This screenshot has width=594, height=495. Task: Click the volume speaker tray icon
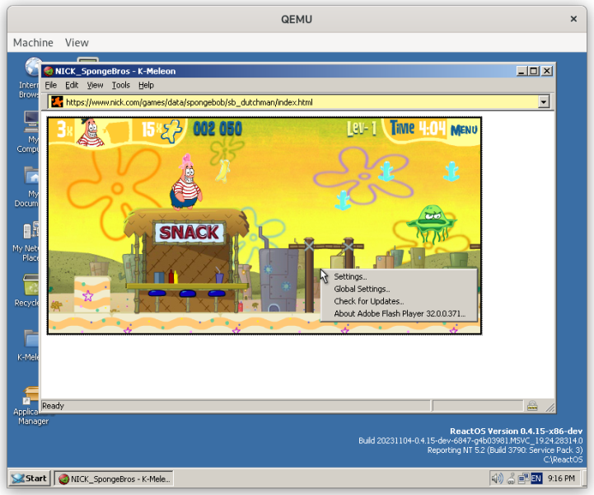pos(497,478)
